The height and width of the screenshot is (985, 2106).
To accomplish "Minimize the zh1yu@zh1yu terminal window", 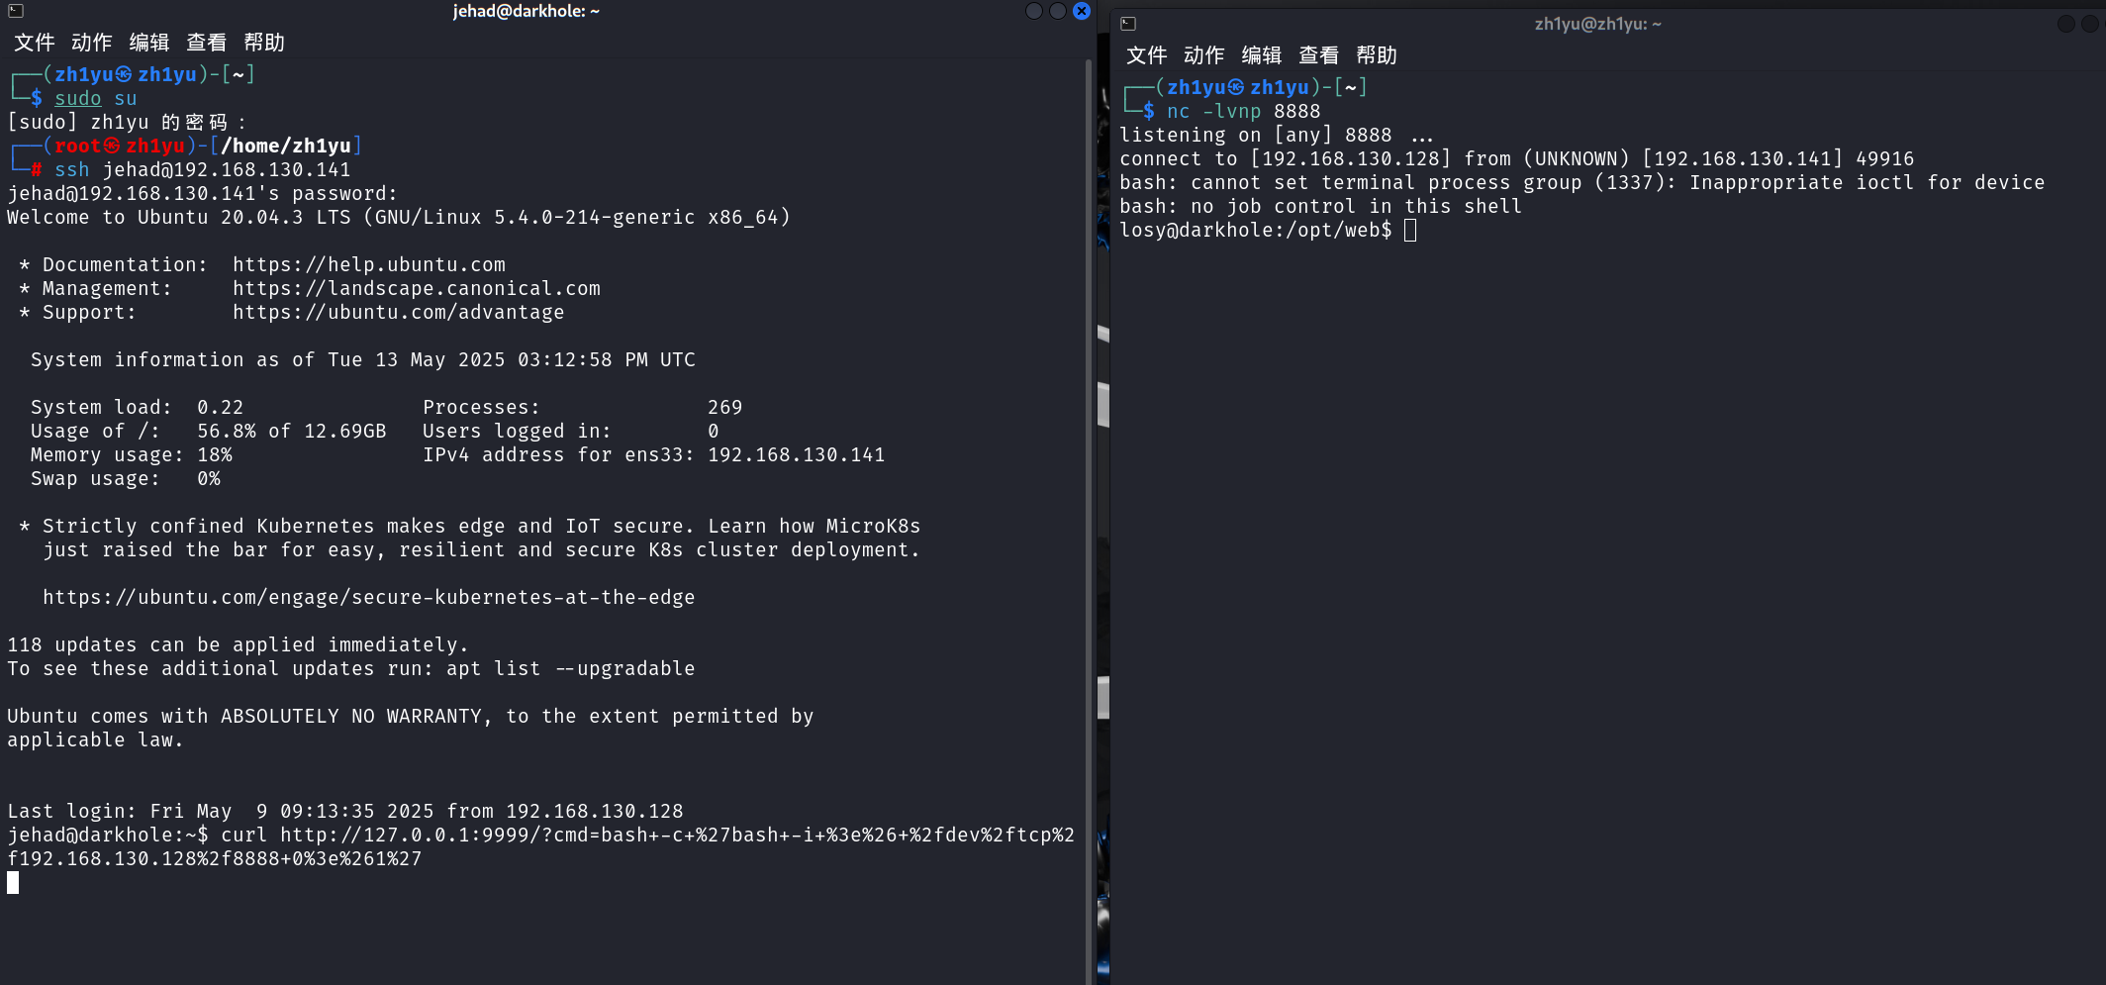I will 2066,24.
